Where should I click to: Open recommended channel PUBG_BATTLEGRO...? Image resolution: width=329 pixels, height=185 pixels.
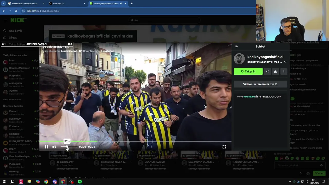21,142
